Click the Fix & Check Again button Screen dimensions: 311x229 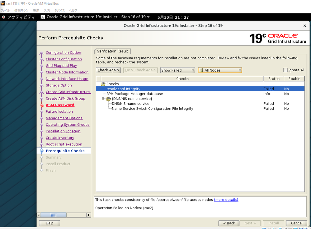coord(140,70)
